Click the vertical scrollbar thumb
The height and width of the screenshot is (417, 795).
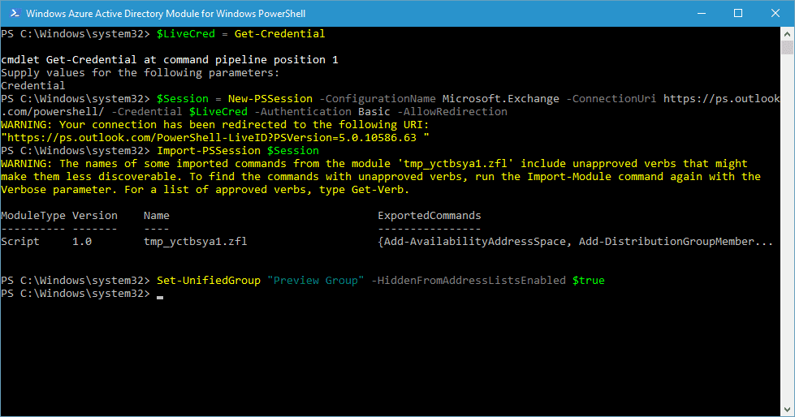[x=787, y=48]
